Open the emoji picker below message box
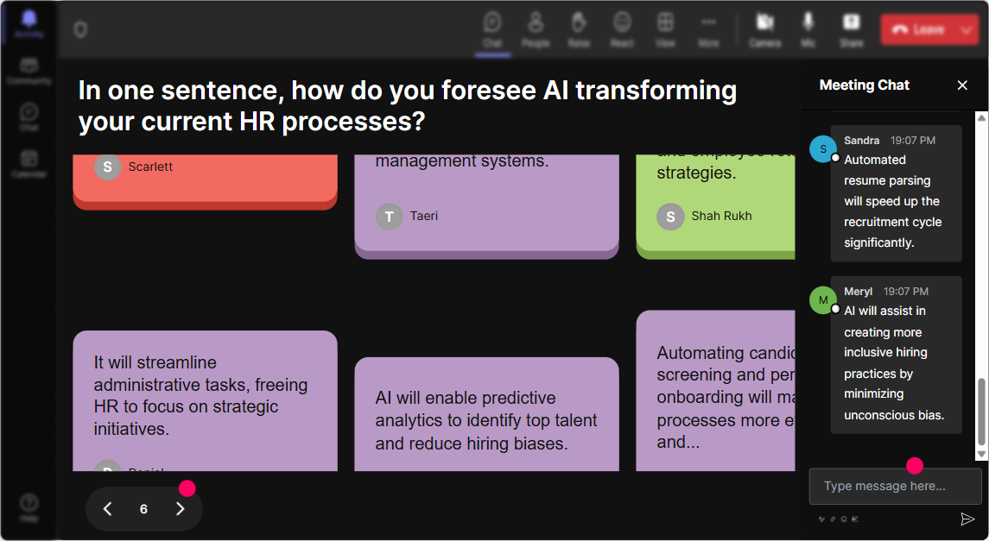 (x=844, y=519)
